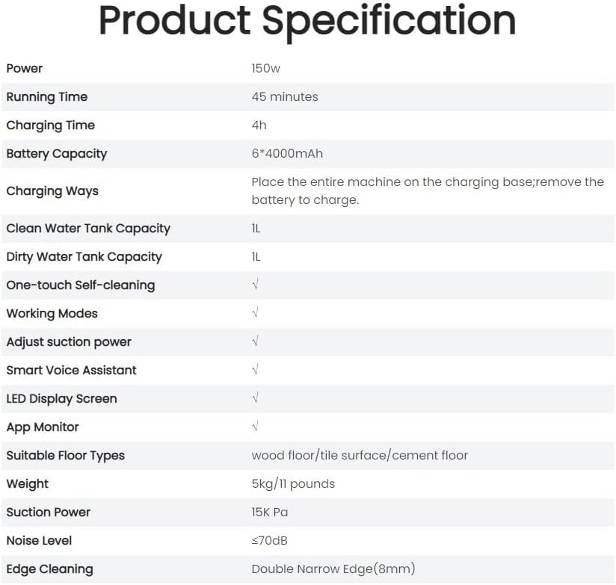Select the 6*4000mAh battery capacity value
The width and height of the screenshot is (616, 585).
coord(287,153)
